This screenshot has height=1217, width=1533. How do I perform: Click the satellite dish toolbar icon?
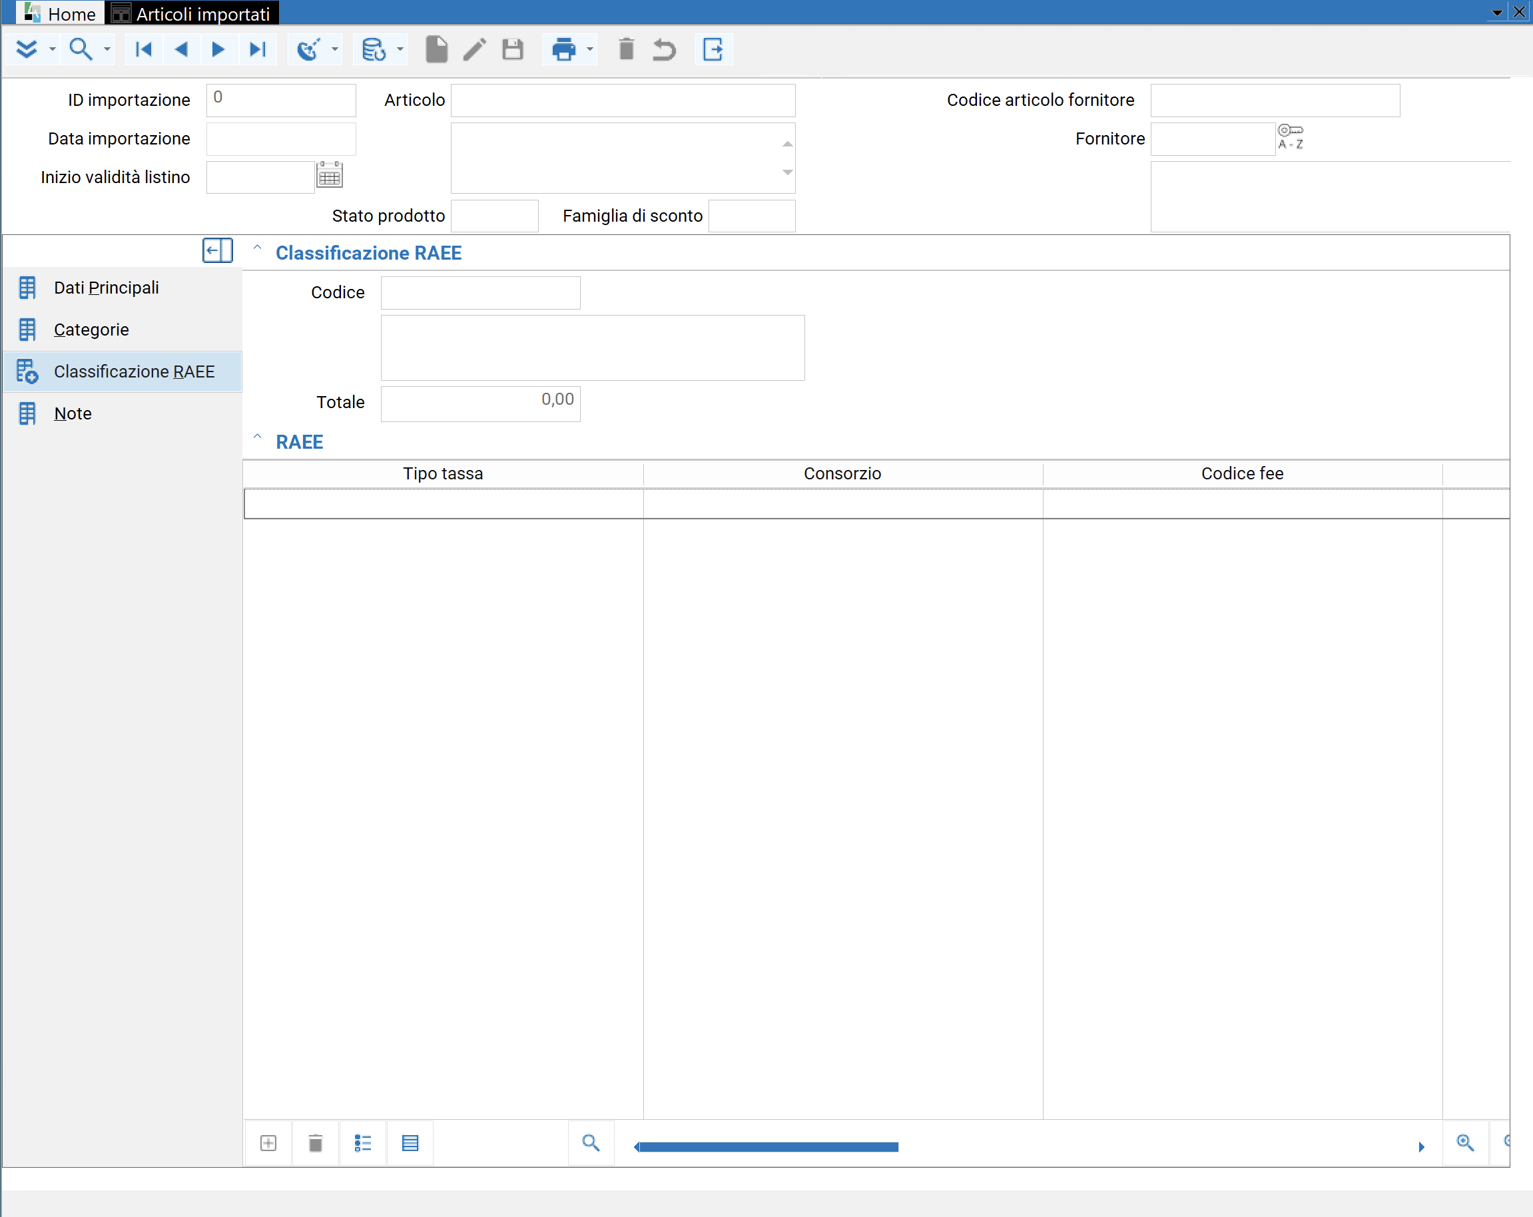tap(308, 49)
